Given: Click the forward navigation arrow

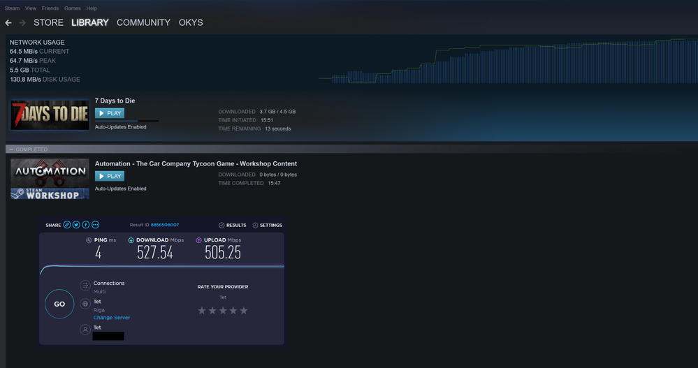Looking at the screenshot, I should pos(22,23).
